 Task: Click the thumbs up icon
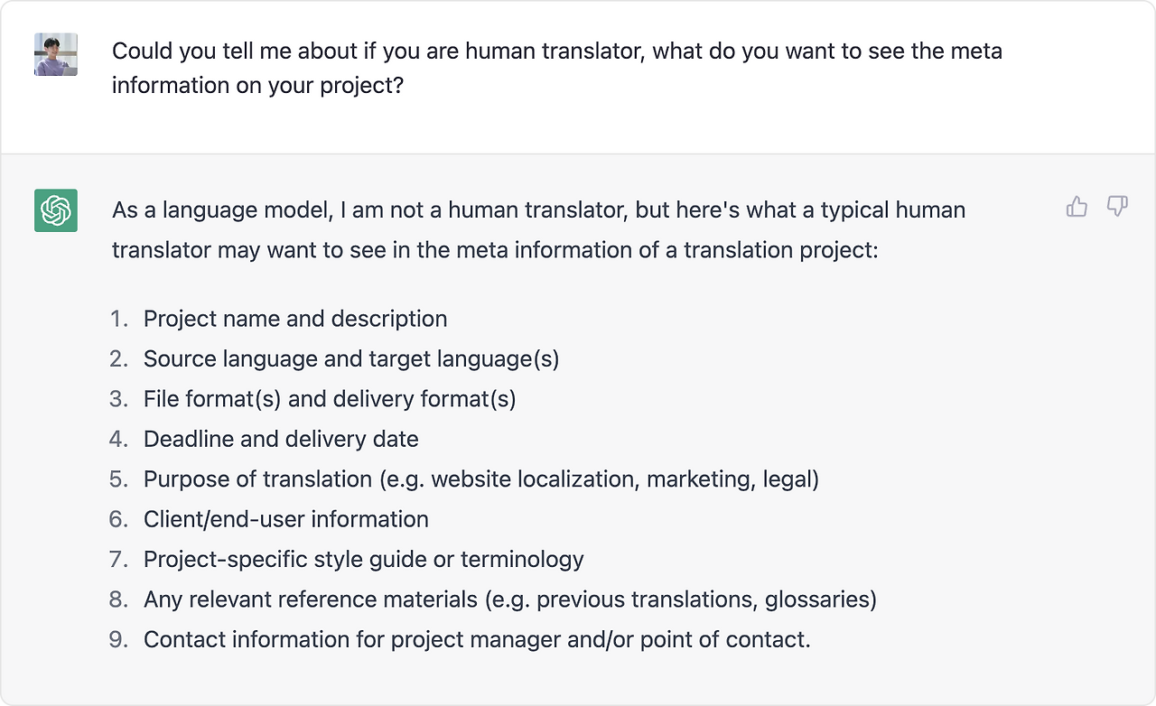1077,208
